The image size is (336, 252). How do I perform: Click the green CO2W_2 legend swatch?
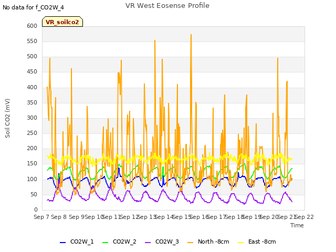pyautogui.click(x=105, y=243)
